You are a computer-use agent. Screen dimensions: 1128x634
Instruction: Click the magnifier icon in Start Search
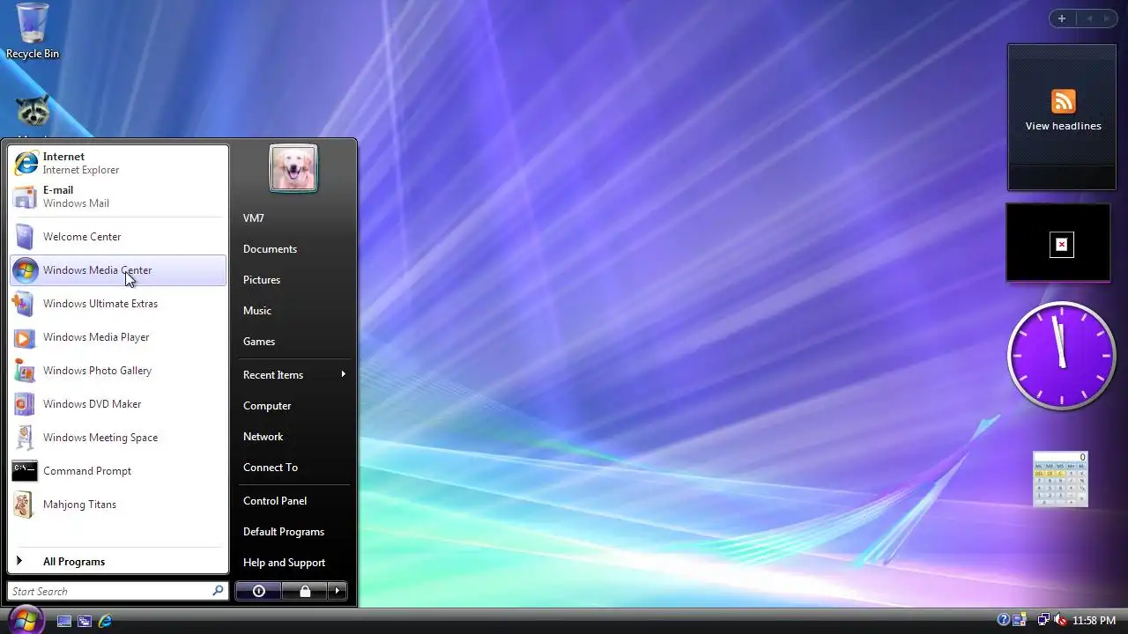[218, 591]
